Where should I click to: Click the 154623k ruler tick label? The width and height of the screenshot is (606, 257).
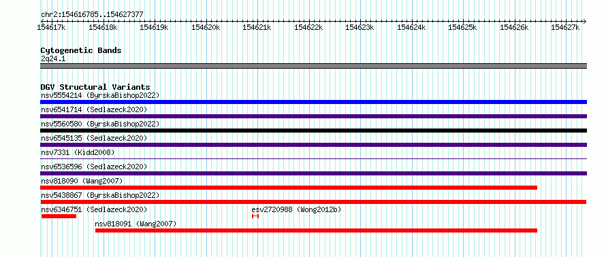[x=360, y=27]
